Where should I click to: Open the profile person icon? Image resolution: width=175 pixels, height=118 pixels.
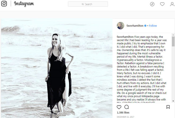(x=172, y=4)
